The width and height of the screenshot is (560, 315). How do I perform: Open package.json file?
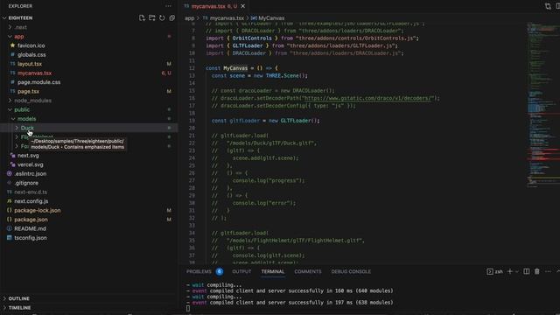pos(31,220)
